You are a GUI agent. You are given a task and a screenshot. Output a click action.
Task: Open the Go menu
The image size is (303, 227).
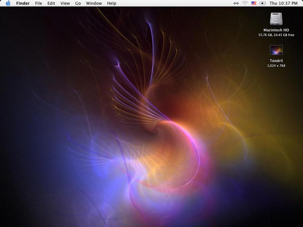tap(78, 3)
